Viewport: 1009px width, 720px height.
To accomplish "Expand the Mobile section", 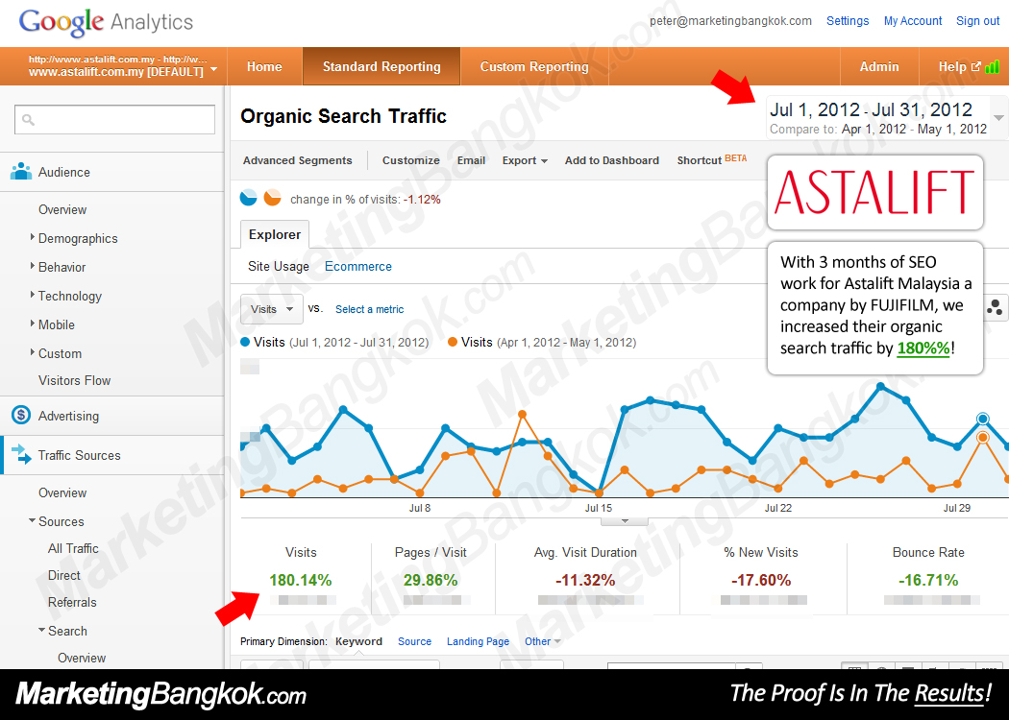I will click(32, 324).
